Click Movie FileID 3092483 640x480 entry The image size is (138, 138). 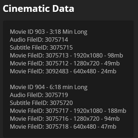coord(63,71)
